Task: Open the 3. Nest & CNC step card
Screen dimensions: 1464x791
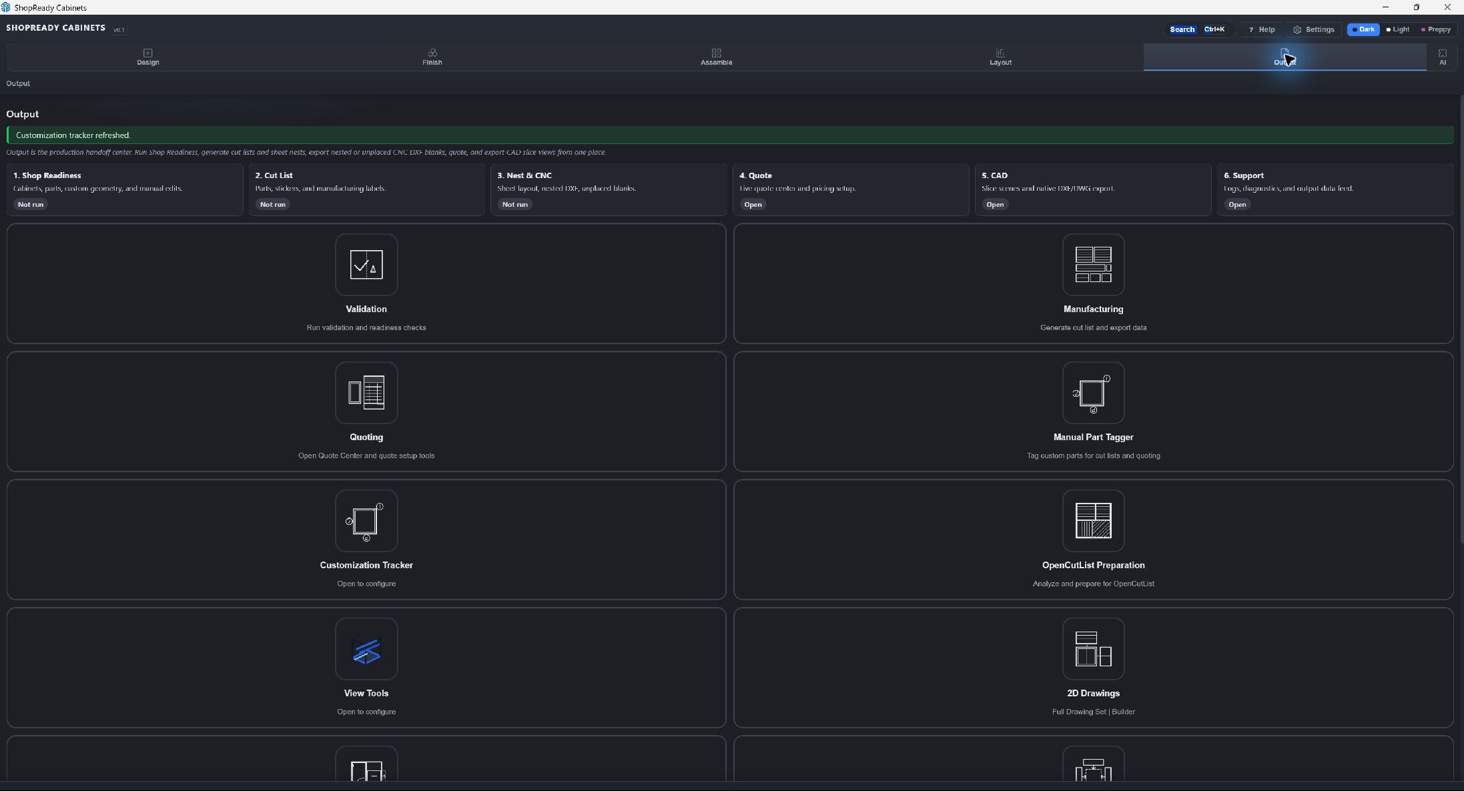Action: click(609, 189)
